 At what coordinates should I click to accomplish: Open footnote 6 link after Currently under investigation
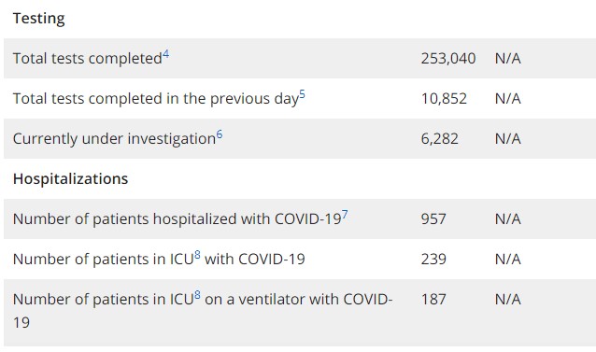pos(220,134)
